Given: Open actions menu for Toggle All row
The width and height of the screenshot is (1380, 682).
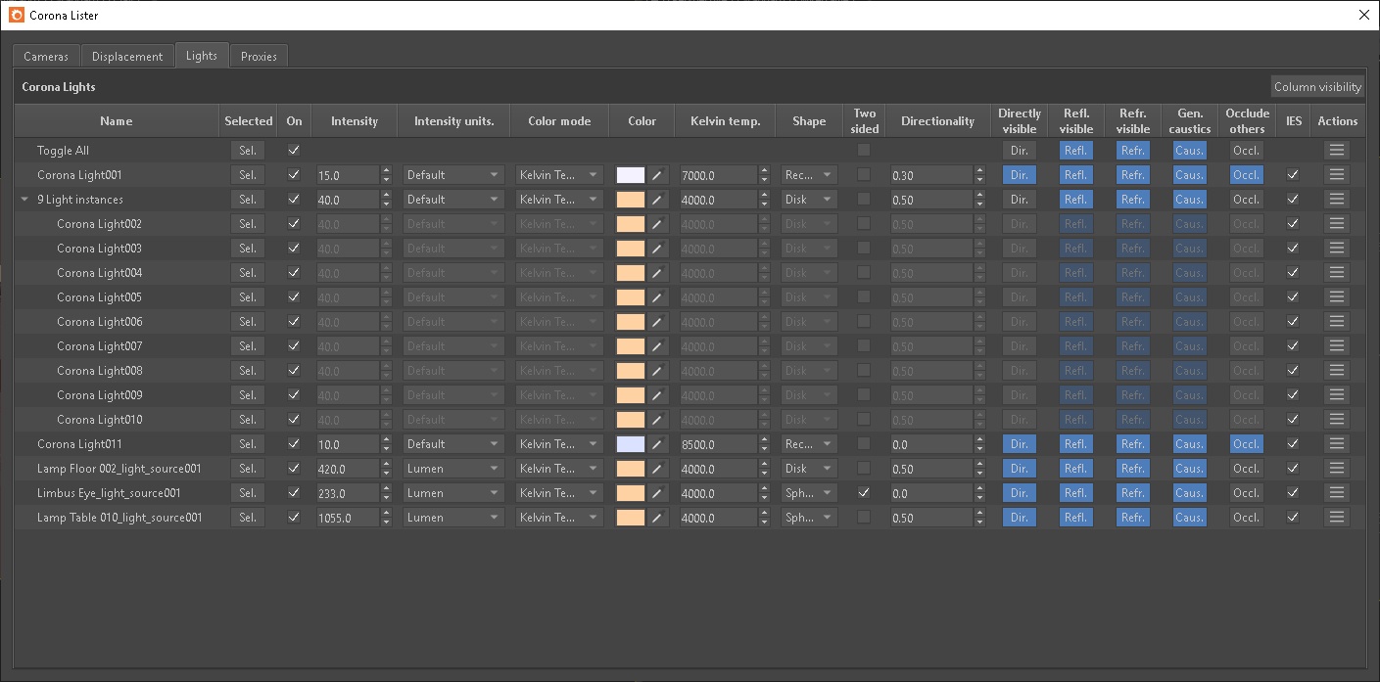Looking at the screenshot, I should (x=1337, y=151).
